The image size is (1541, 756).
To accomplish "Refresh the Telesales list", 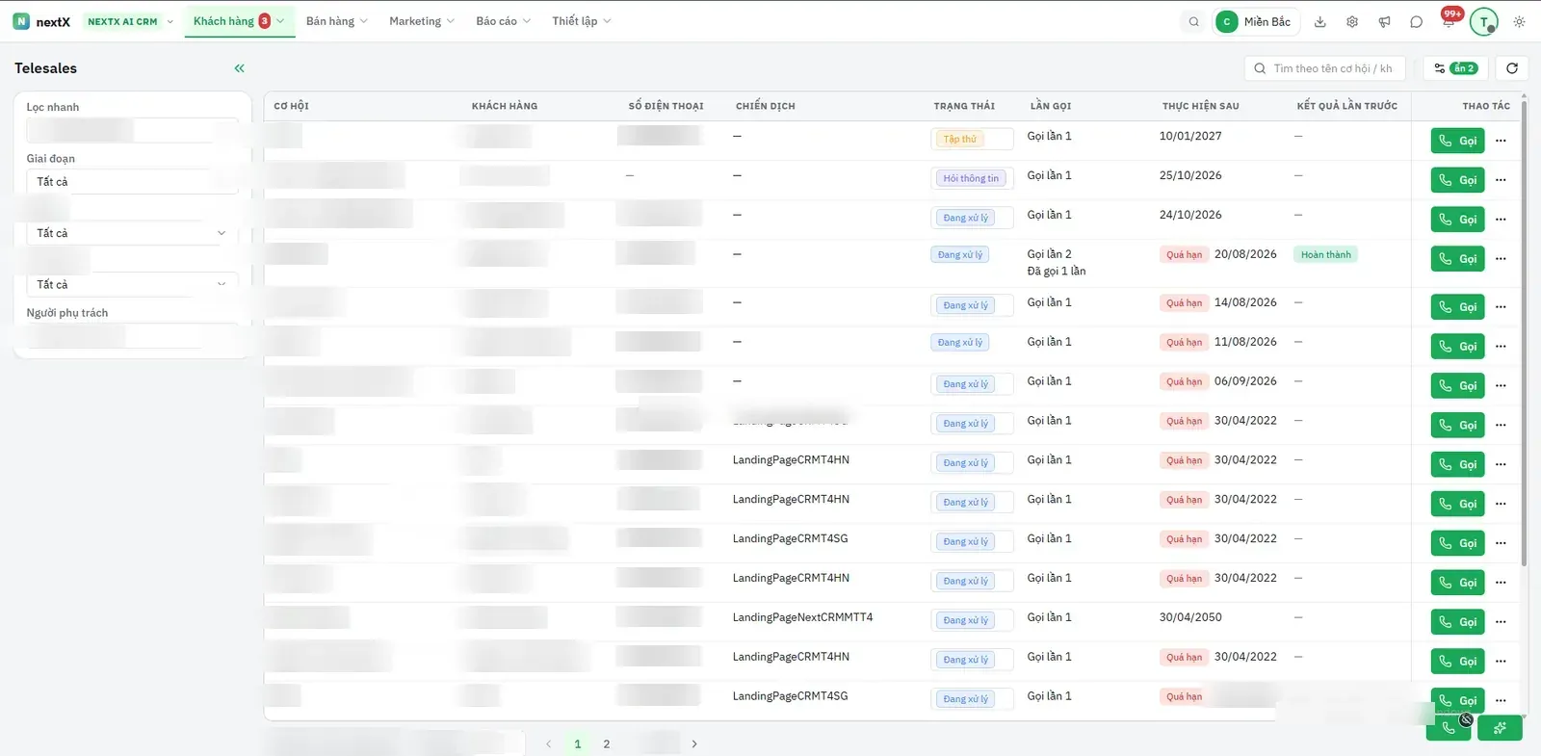I will tap(1512, 68).
